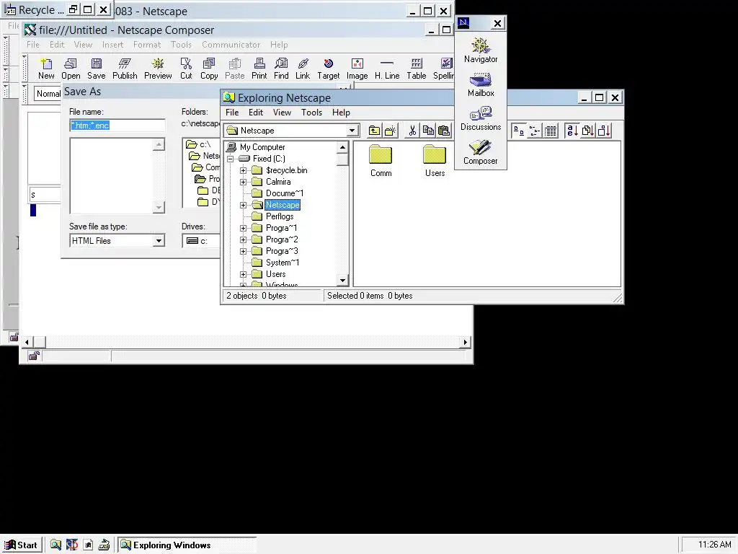Image resolution: width=738 pixels, height=554 pixels.
Task: Click the c:\ folder in Save As folders list
Action: pos(199,144)
